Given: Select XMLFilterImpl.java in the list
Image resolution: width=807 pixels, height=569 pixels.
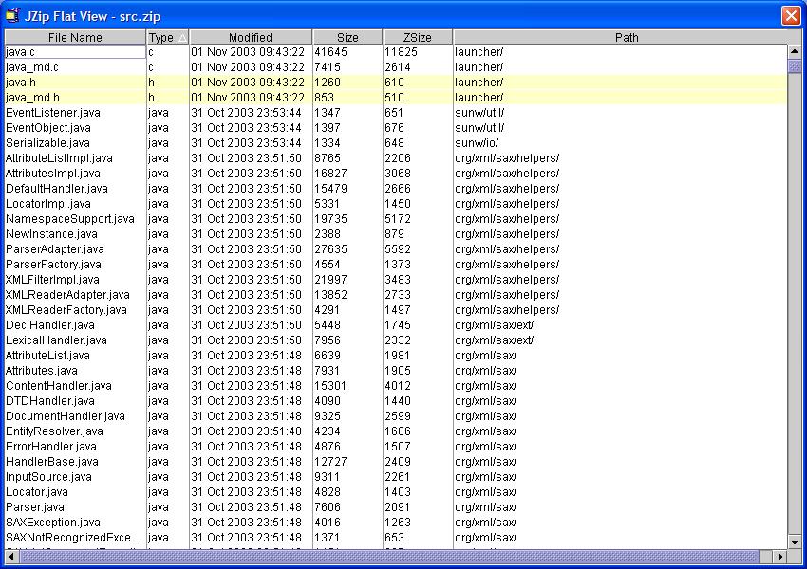Looking at the screenshot, I should tap(52, 279).
